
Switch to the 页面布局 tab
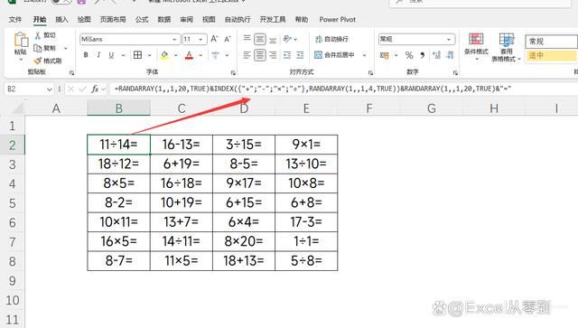[113, 20]
